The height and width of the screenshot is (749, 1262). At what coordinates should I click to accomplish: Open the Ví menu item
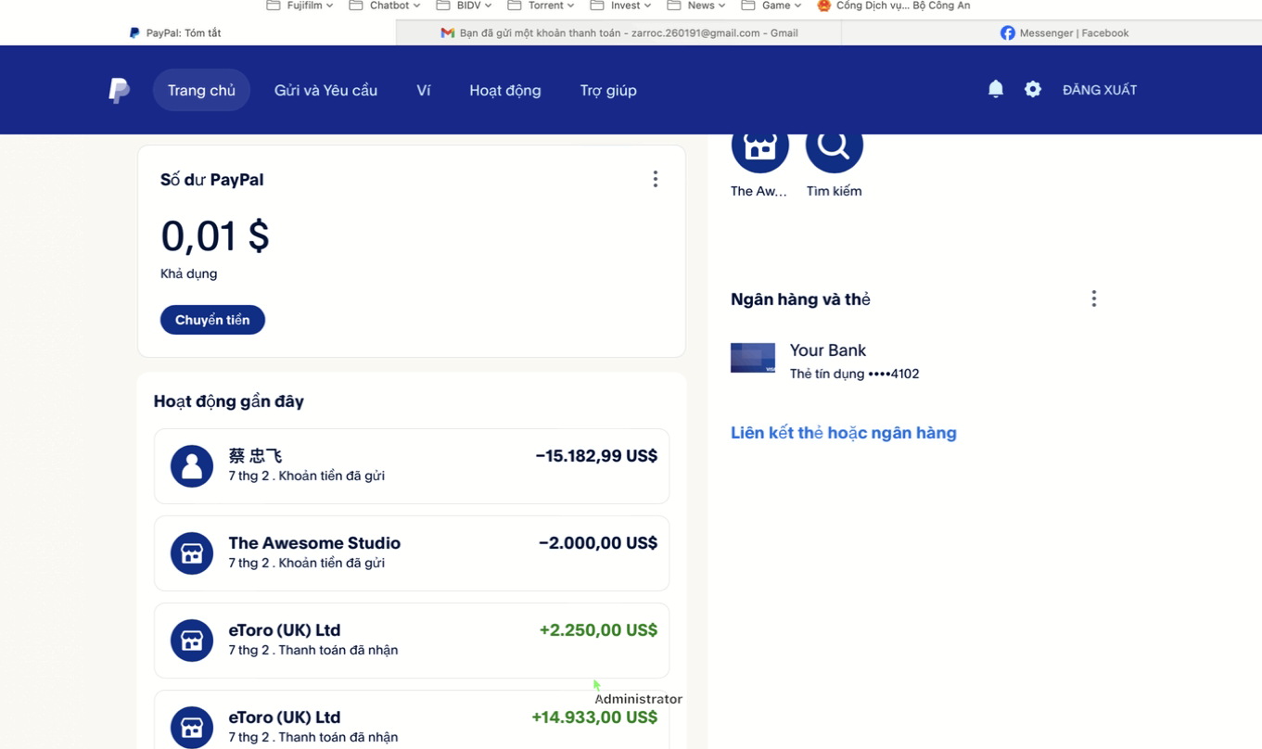(424, 90)
